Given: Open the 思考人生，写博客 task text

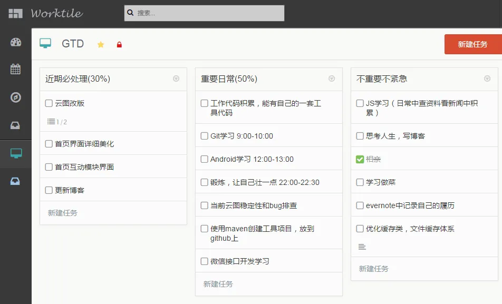Looking at the screenshot, I should [395, 136].
